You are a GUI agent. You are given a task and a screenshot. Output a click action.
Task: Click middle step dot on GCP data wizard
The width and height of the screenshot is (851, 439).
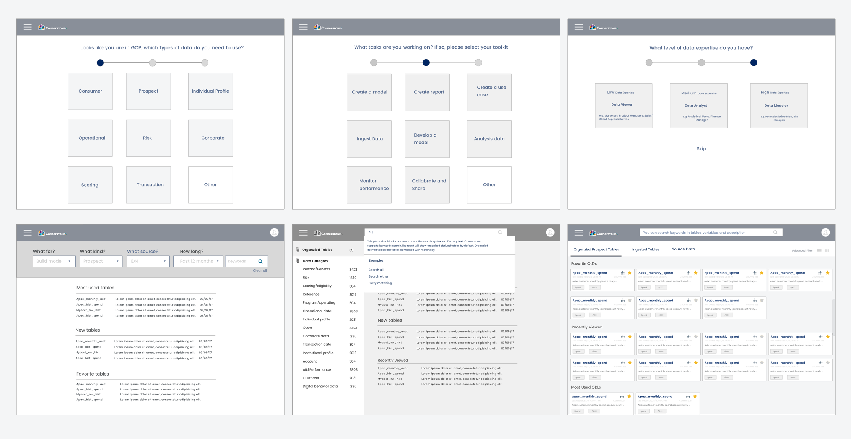coord(153,63)
